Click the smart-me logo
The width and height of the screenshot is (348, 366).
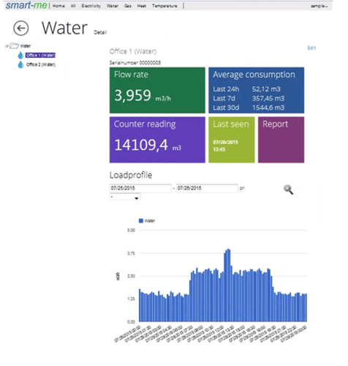26,5
